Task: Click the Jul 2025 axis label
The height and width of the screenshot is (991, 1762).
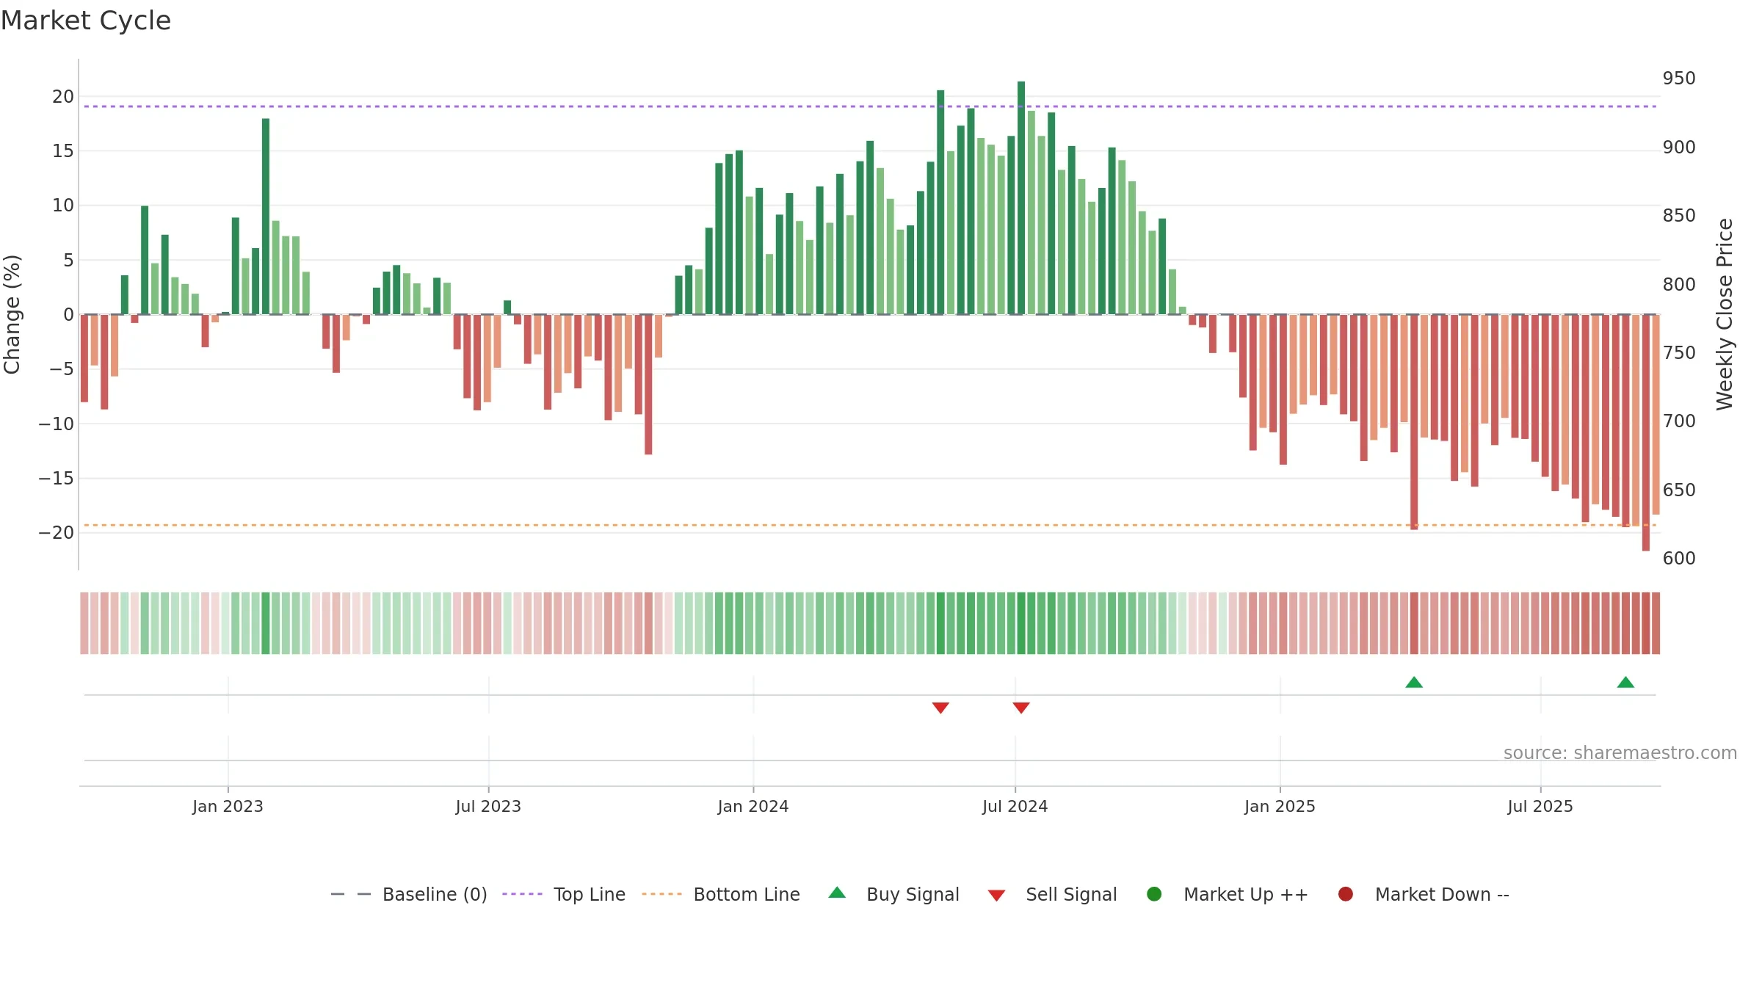Action: [x=1540, y=807]
